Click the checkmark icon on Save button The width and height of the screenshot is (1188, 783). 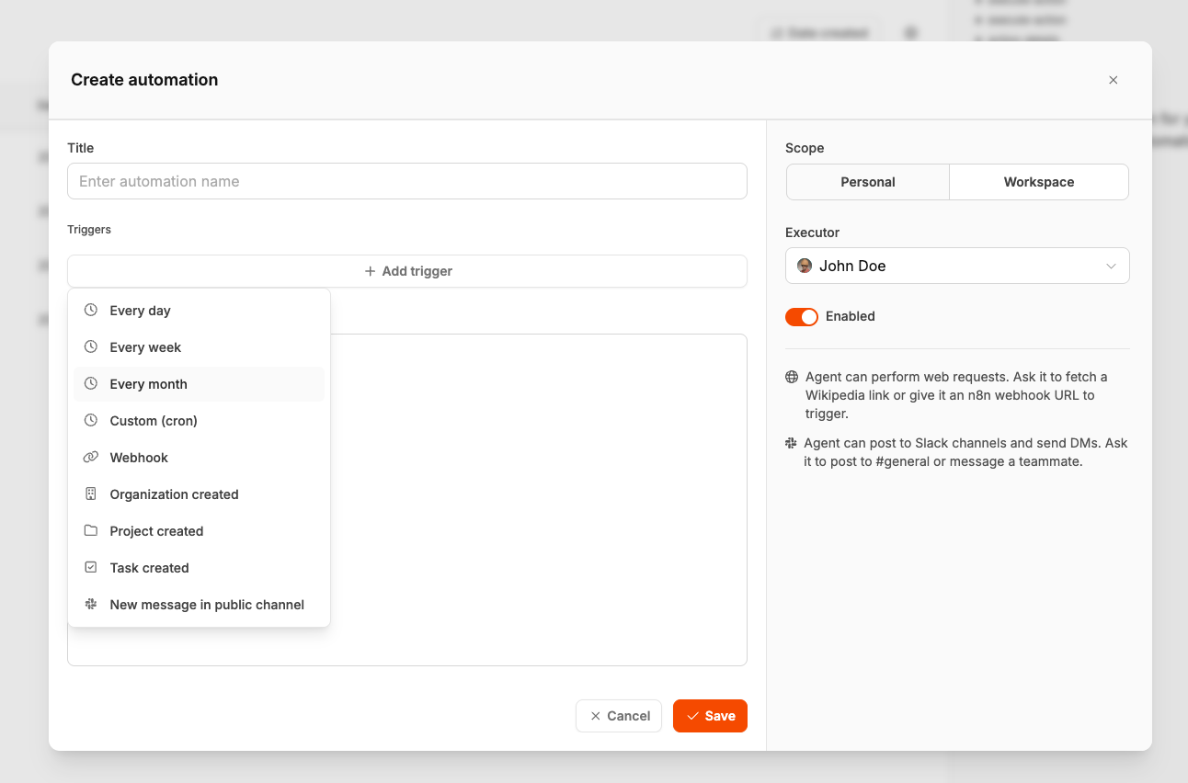pos(693,716)
